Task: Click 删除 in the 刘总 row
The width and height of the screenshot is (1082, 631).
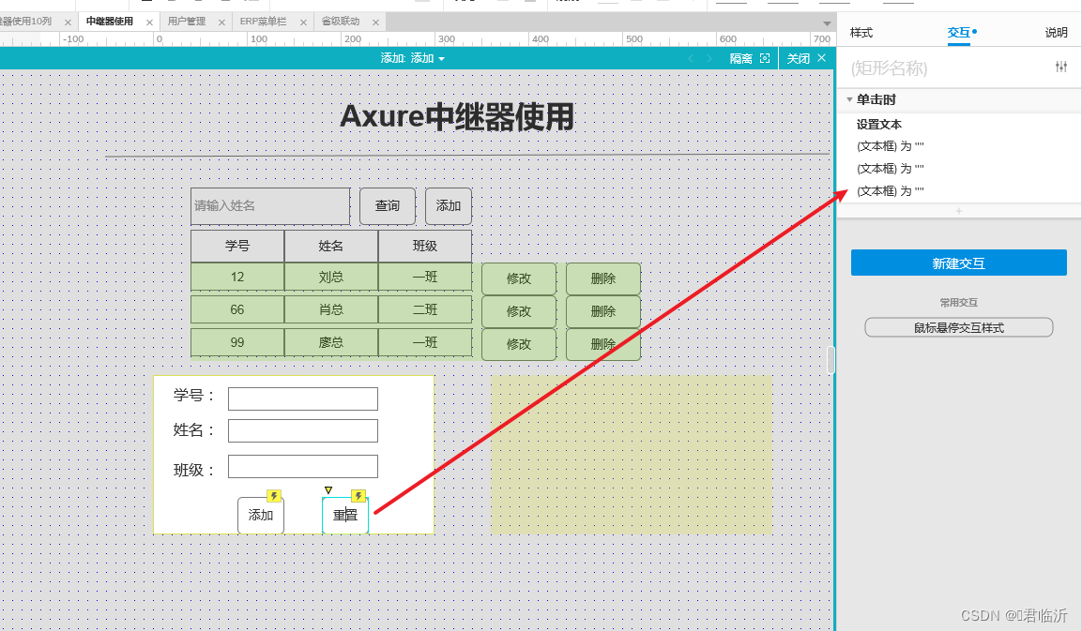Action: click(603, 278)
